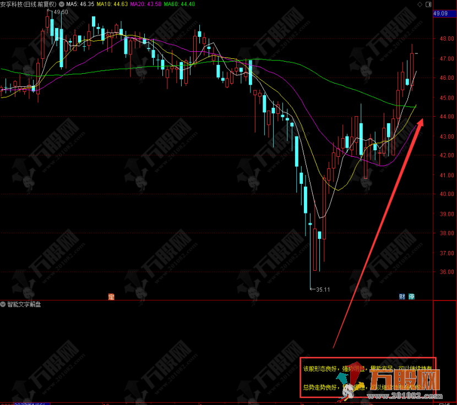This screenshot has height=405, width=457.
Task: Select the MA60: 44.48 indicator label
Action: (x=179, y=4)
